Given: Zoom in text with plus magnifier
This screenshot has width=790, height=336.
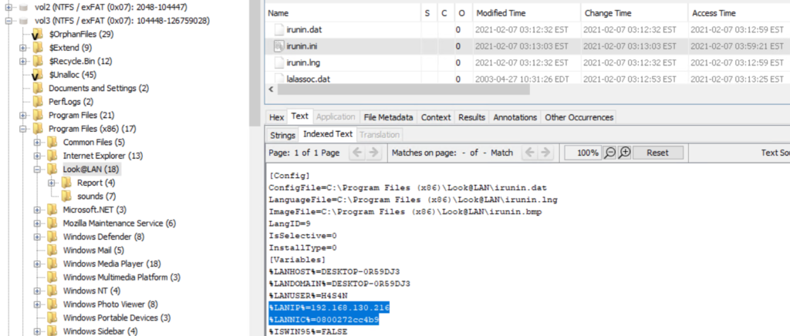Looking at the screenshot, I should coord(624,153).
